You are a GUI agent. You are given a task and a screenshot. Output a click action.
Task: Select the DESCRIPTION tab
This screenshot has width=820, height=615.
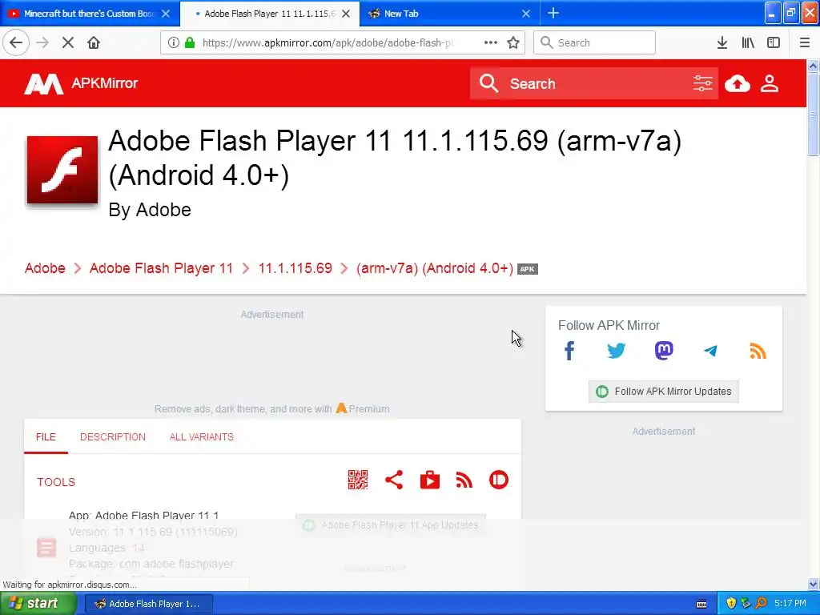click(x=113, y=436)
